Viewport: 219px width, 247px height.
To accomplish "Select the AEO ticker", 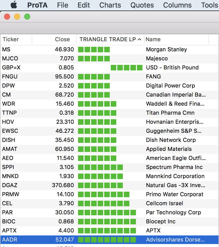I will point(8,158).
